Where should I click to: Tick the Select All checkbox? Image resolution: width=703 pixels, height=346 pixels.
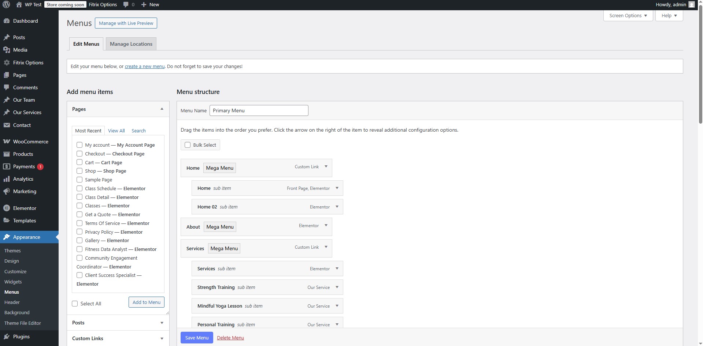75,304
